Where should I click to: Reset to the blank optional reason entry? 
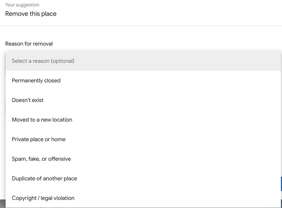point(43,61)
